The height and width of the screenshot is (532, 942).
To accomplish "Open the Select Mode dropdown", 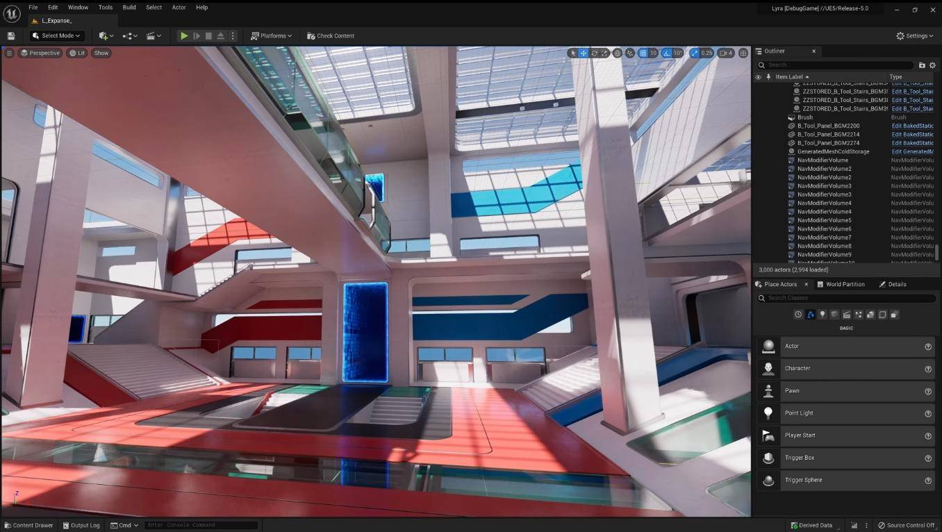I will [56, 36].
